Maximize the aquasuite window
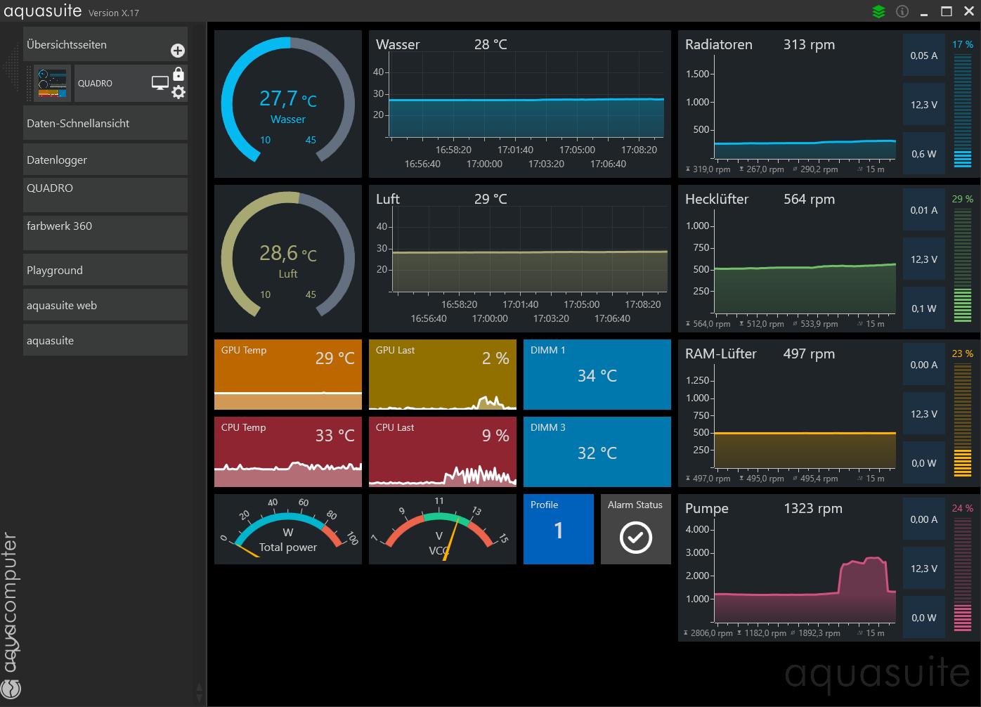Screen dimensions: 981x707 click(947, 11)
